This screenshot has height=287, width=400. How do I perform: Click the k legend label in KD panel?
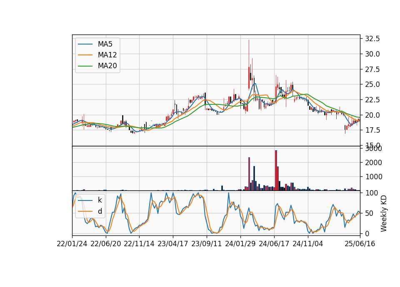click(x=100, y=200)
